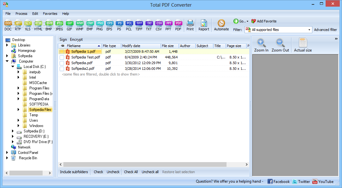This screenshot has width=342, height=188.
Task: Click the EPS format icon
Action: pyautogui.click(x=109, y=25)
